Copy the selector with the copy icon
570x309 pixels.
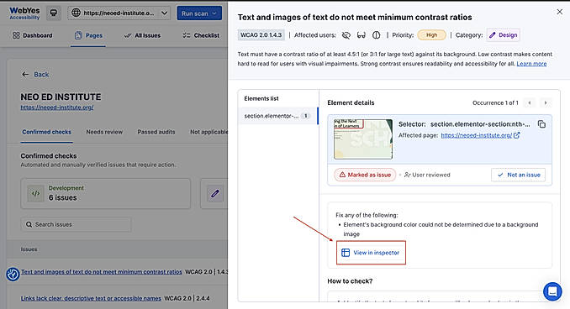pos(541,124)
